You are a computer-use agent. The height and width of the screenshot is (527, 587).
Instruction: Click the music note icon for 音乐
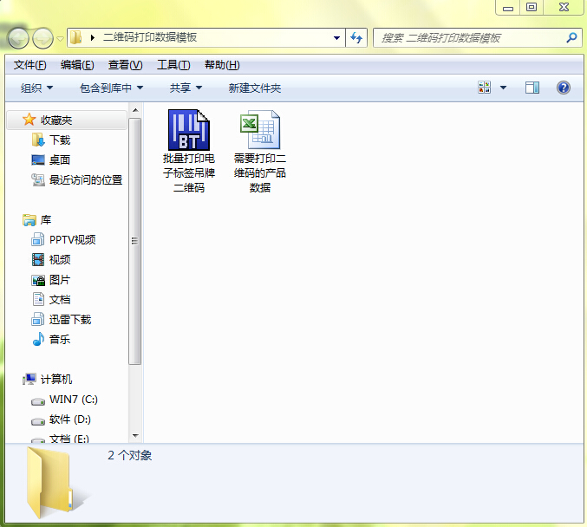38,339
